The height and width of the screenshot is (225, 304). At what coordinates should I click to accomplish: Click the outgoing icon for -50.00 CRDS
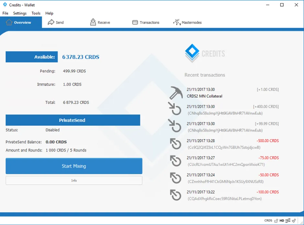tap(176, 178)
